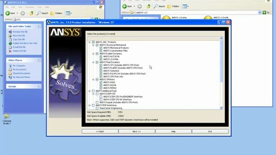
Task: Check the TeamCenter Engineering checkbox
Action: tap(97, 108)
